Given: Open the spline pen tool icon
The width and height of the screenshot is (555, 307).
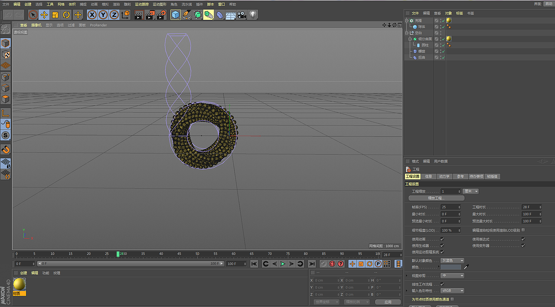Looking at the screenshot, I should pyautogui.click(x=187, y=15).
